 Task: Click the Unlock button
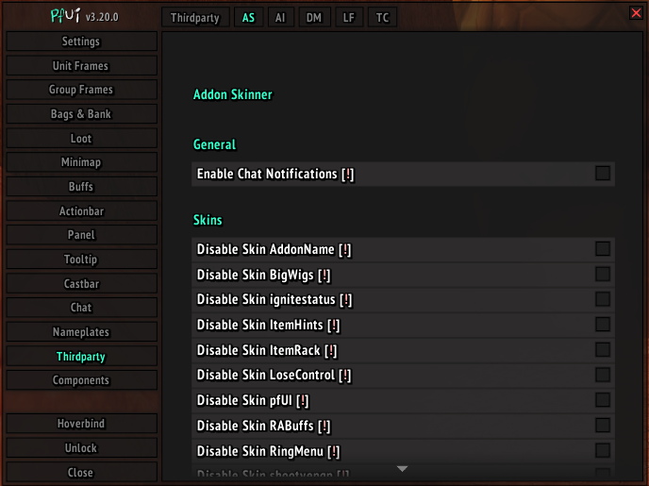tap(81, 448)
